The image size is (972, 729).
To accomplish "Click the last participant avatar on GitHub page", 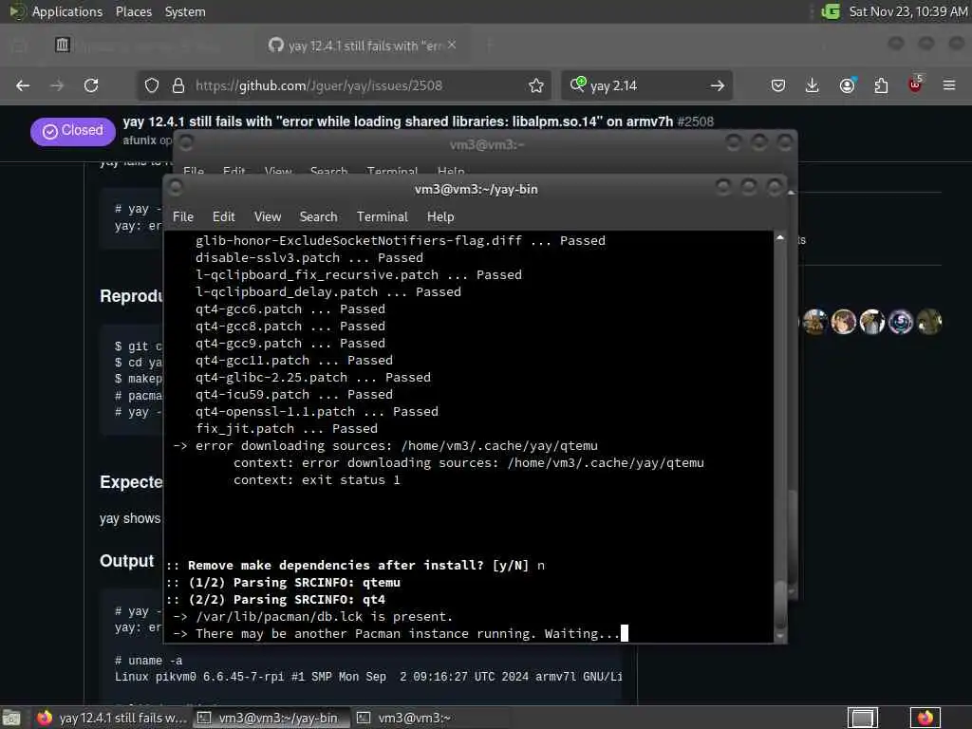I will [x=929, y=322].
